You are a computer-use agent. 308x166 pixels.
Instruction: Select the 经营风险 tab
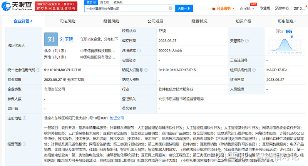pyautogui.click(x=111, y=21)
